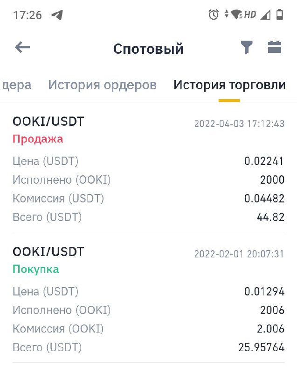Open the OOKI/USDT sell trade entry

click(148, 169)
